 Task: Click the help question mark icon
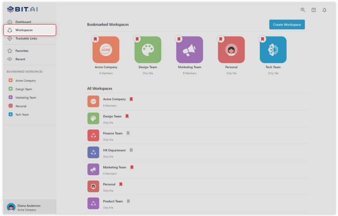[313, 10]
